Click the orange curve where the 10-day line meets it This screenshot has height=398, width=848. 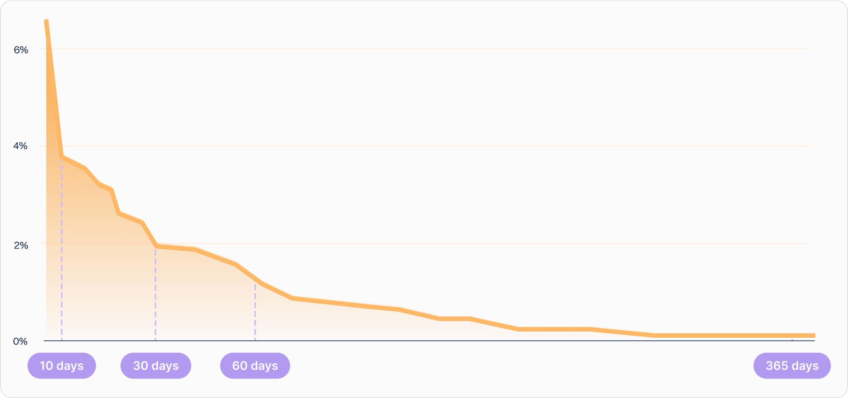62,157
